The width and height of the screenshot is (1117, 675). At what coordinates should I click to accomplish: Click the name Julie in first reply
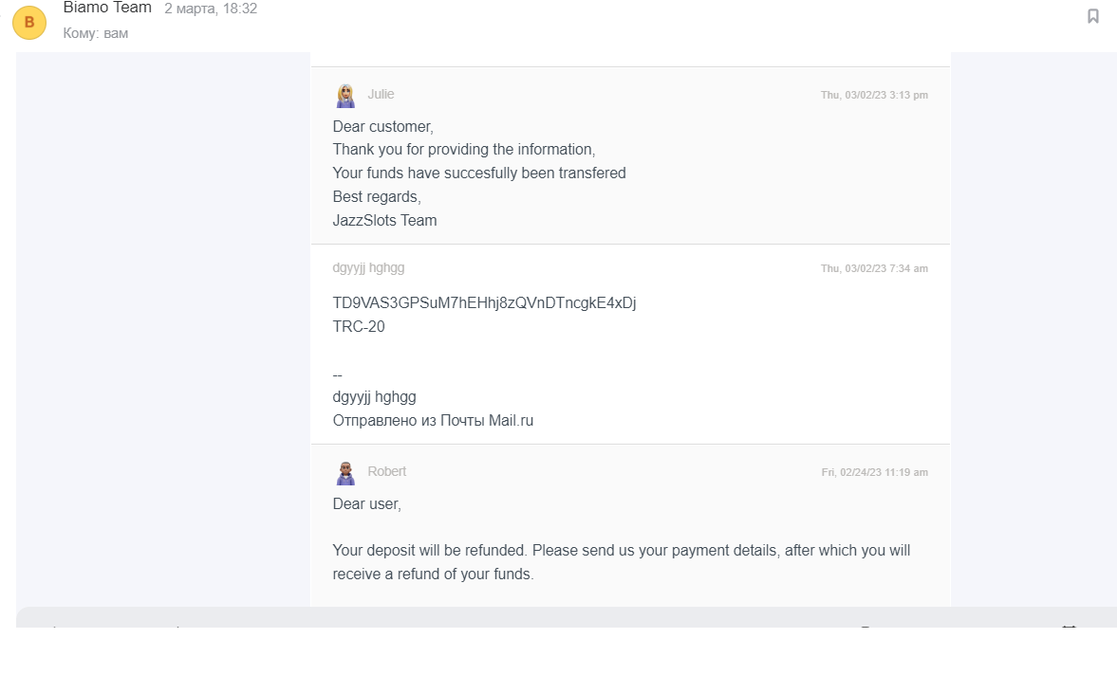click(x=381, y=94)
